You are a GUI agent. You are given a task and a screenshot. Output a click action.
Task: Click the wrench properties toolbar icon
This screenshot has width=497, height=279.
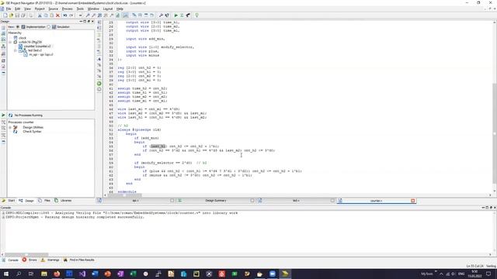[161, 15]
